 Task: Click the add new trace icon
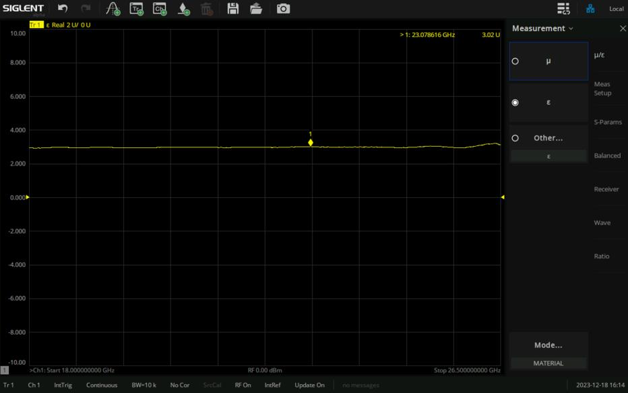pos(137,9)
